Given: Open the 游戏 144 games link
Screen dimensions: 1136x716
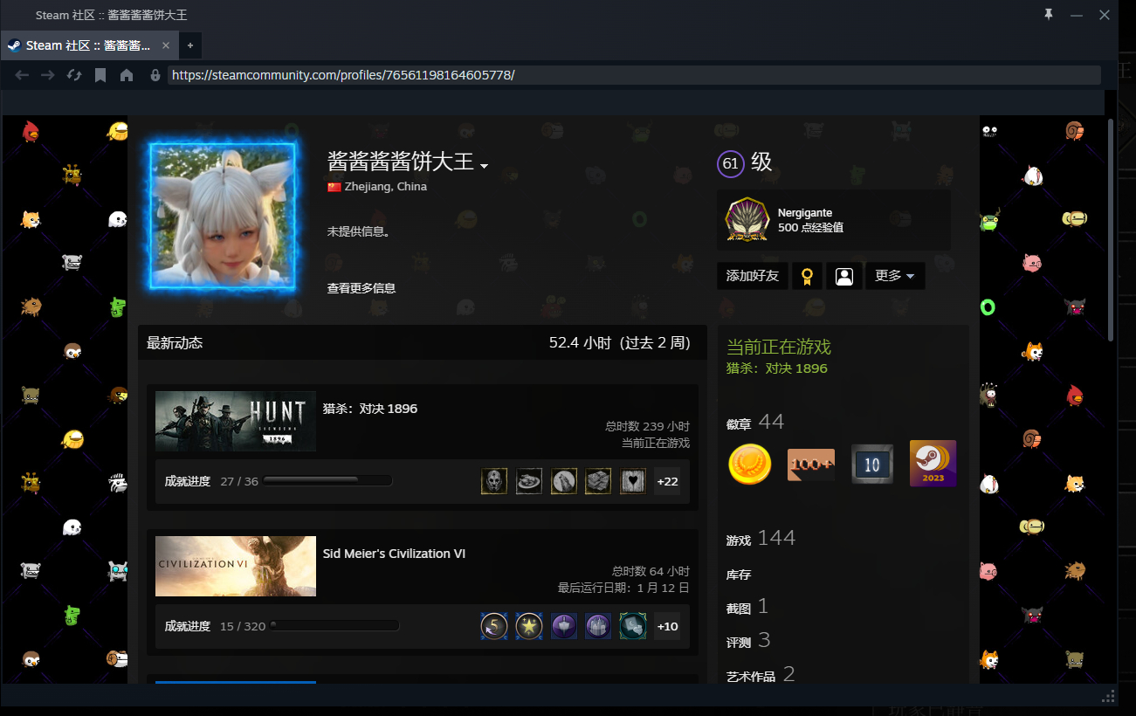Looking at the screenshot, I should click(x=761, y=539).
